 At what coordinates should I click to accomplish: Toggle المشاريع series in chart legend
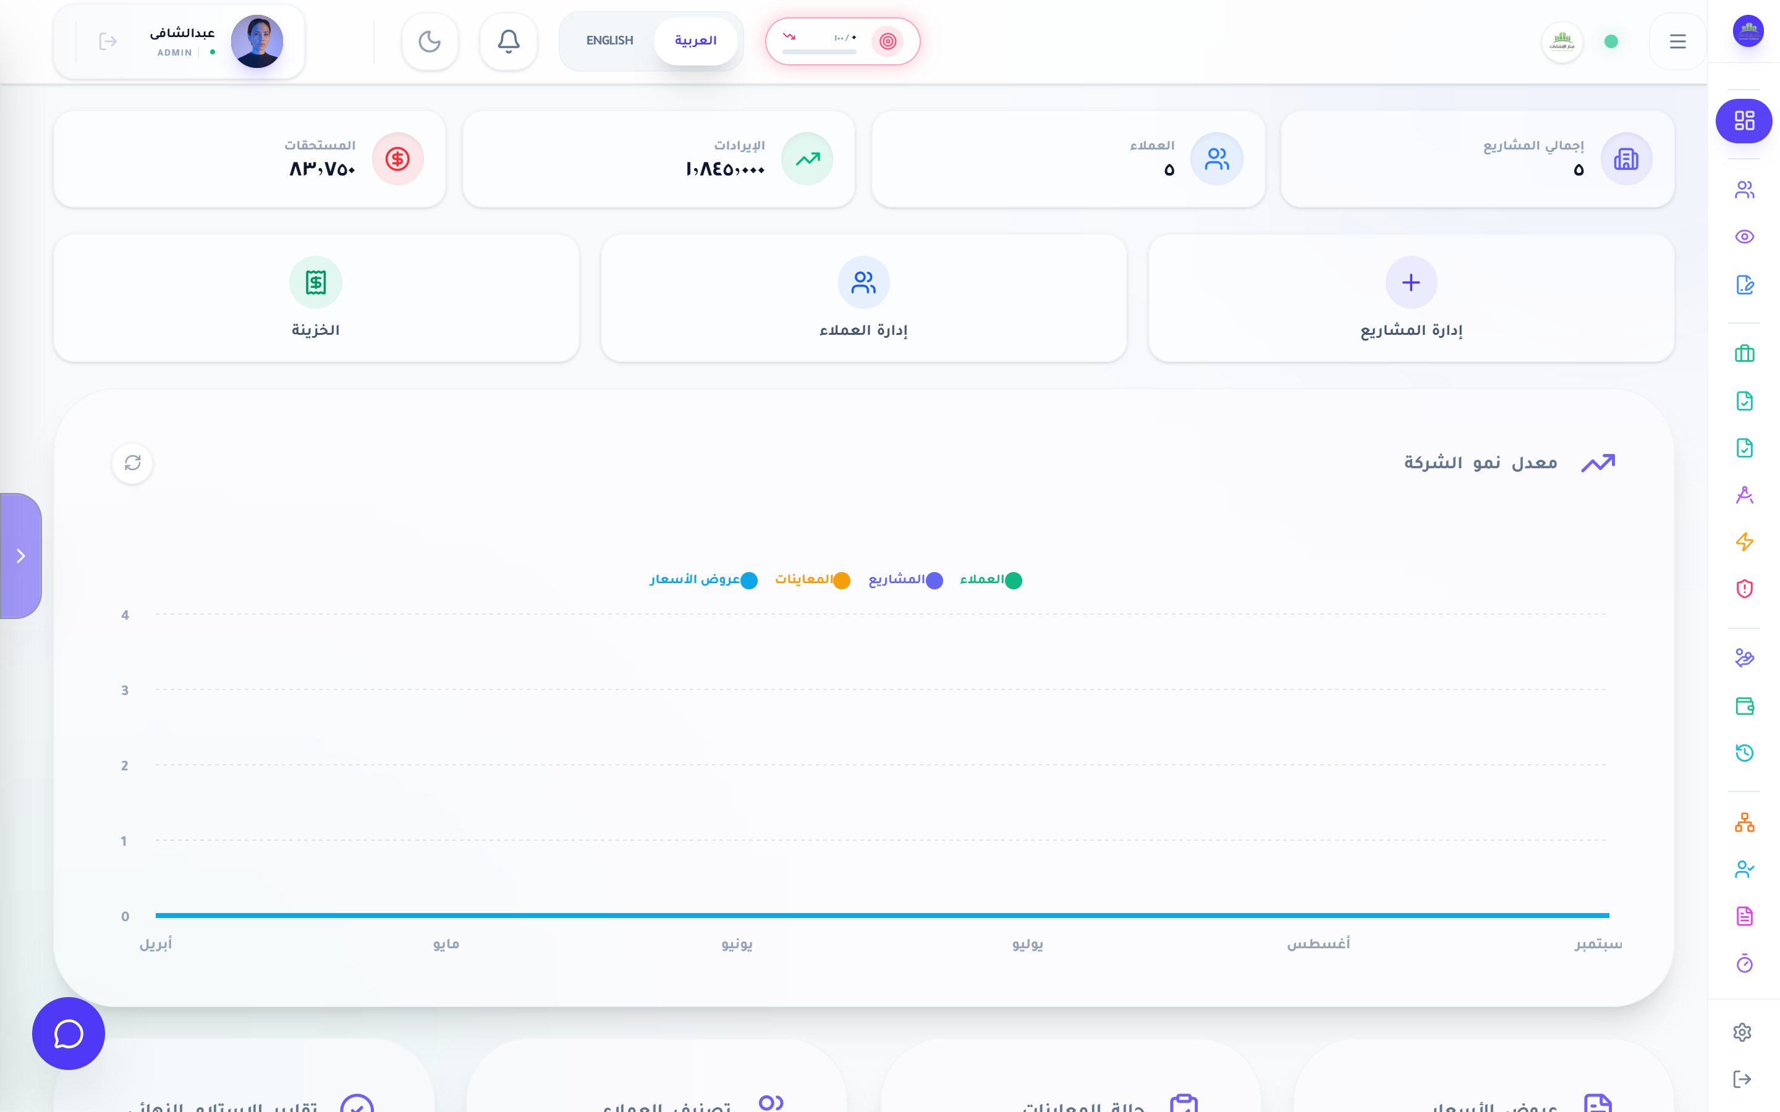point(905,580)
